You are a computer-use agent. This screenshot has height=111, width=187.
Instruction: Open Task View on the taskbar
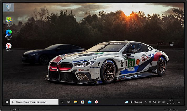point(69,102)
